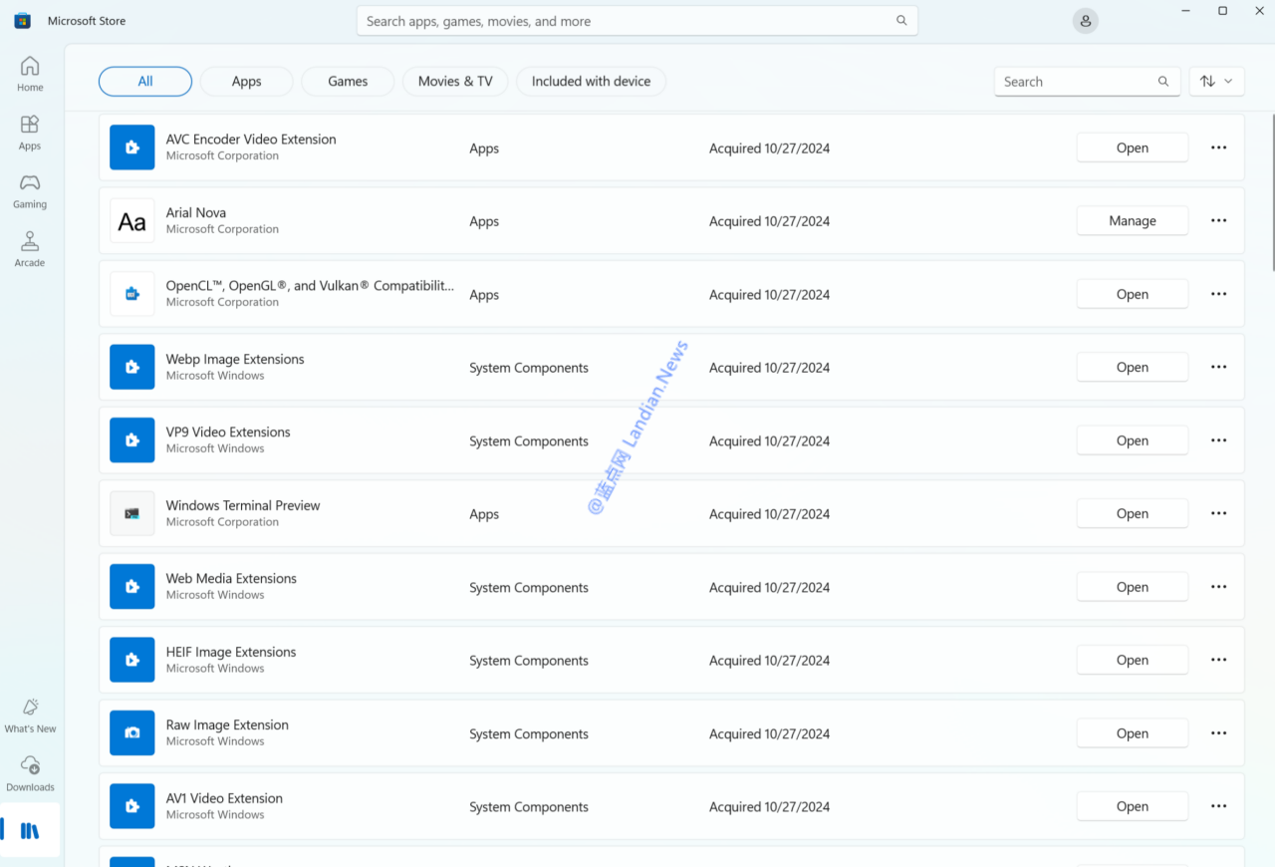The image size is (1275, 867).
Task: Click the Raw Image Extension camera icon
Action: pos(132,733)
